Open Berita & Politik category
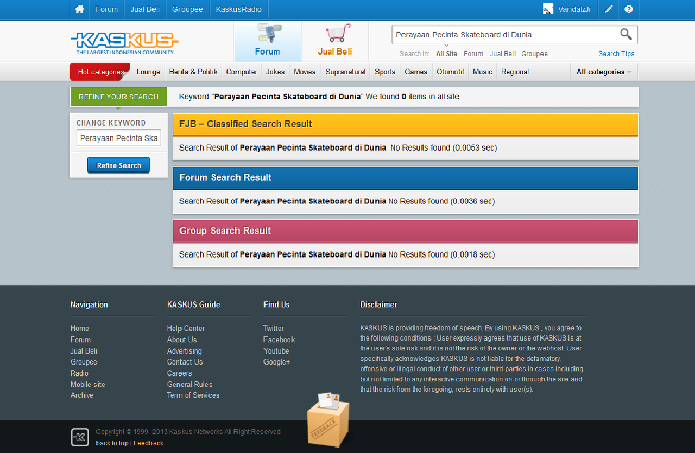Viewport: 695px width, 453px height. pyautogui.click(x=193, y=72)
